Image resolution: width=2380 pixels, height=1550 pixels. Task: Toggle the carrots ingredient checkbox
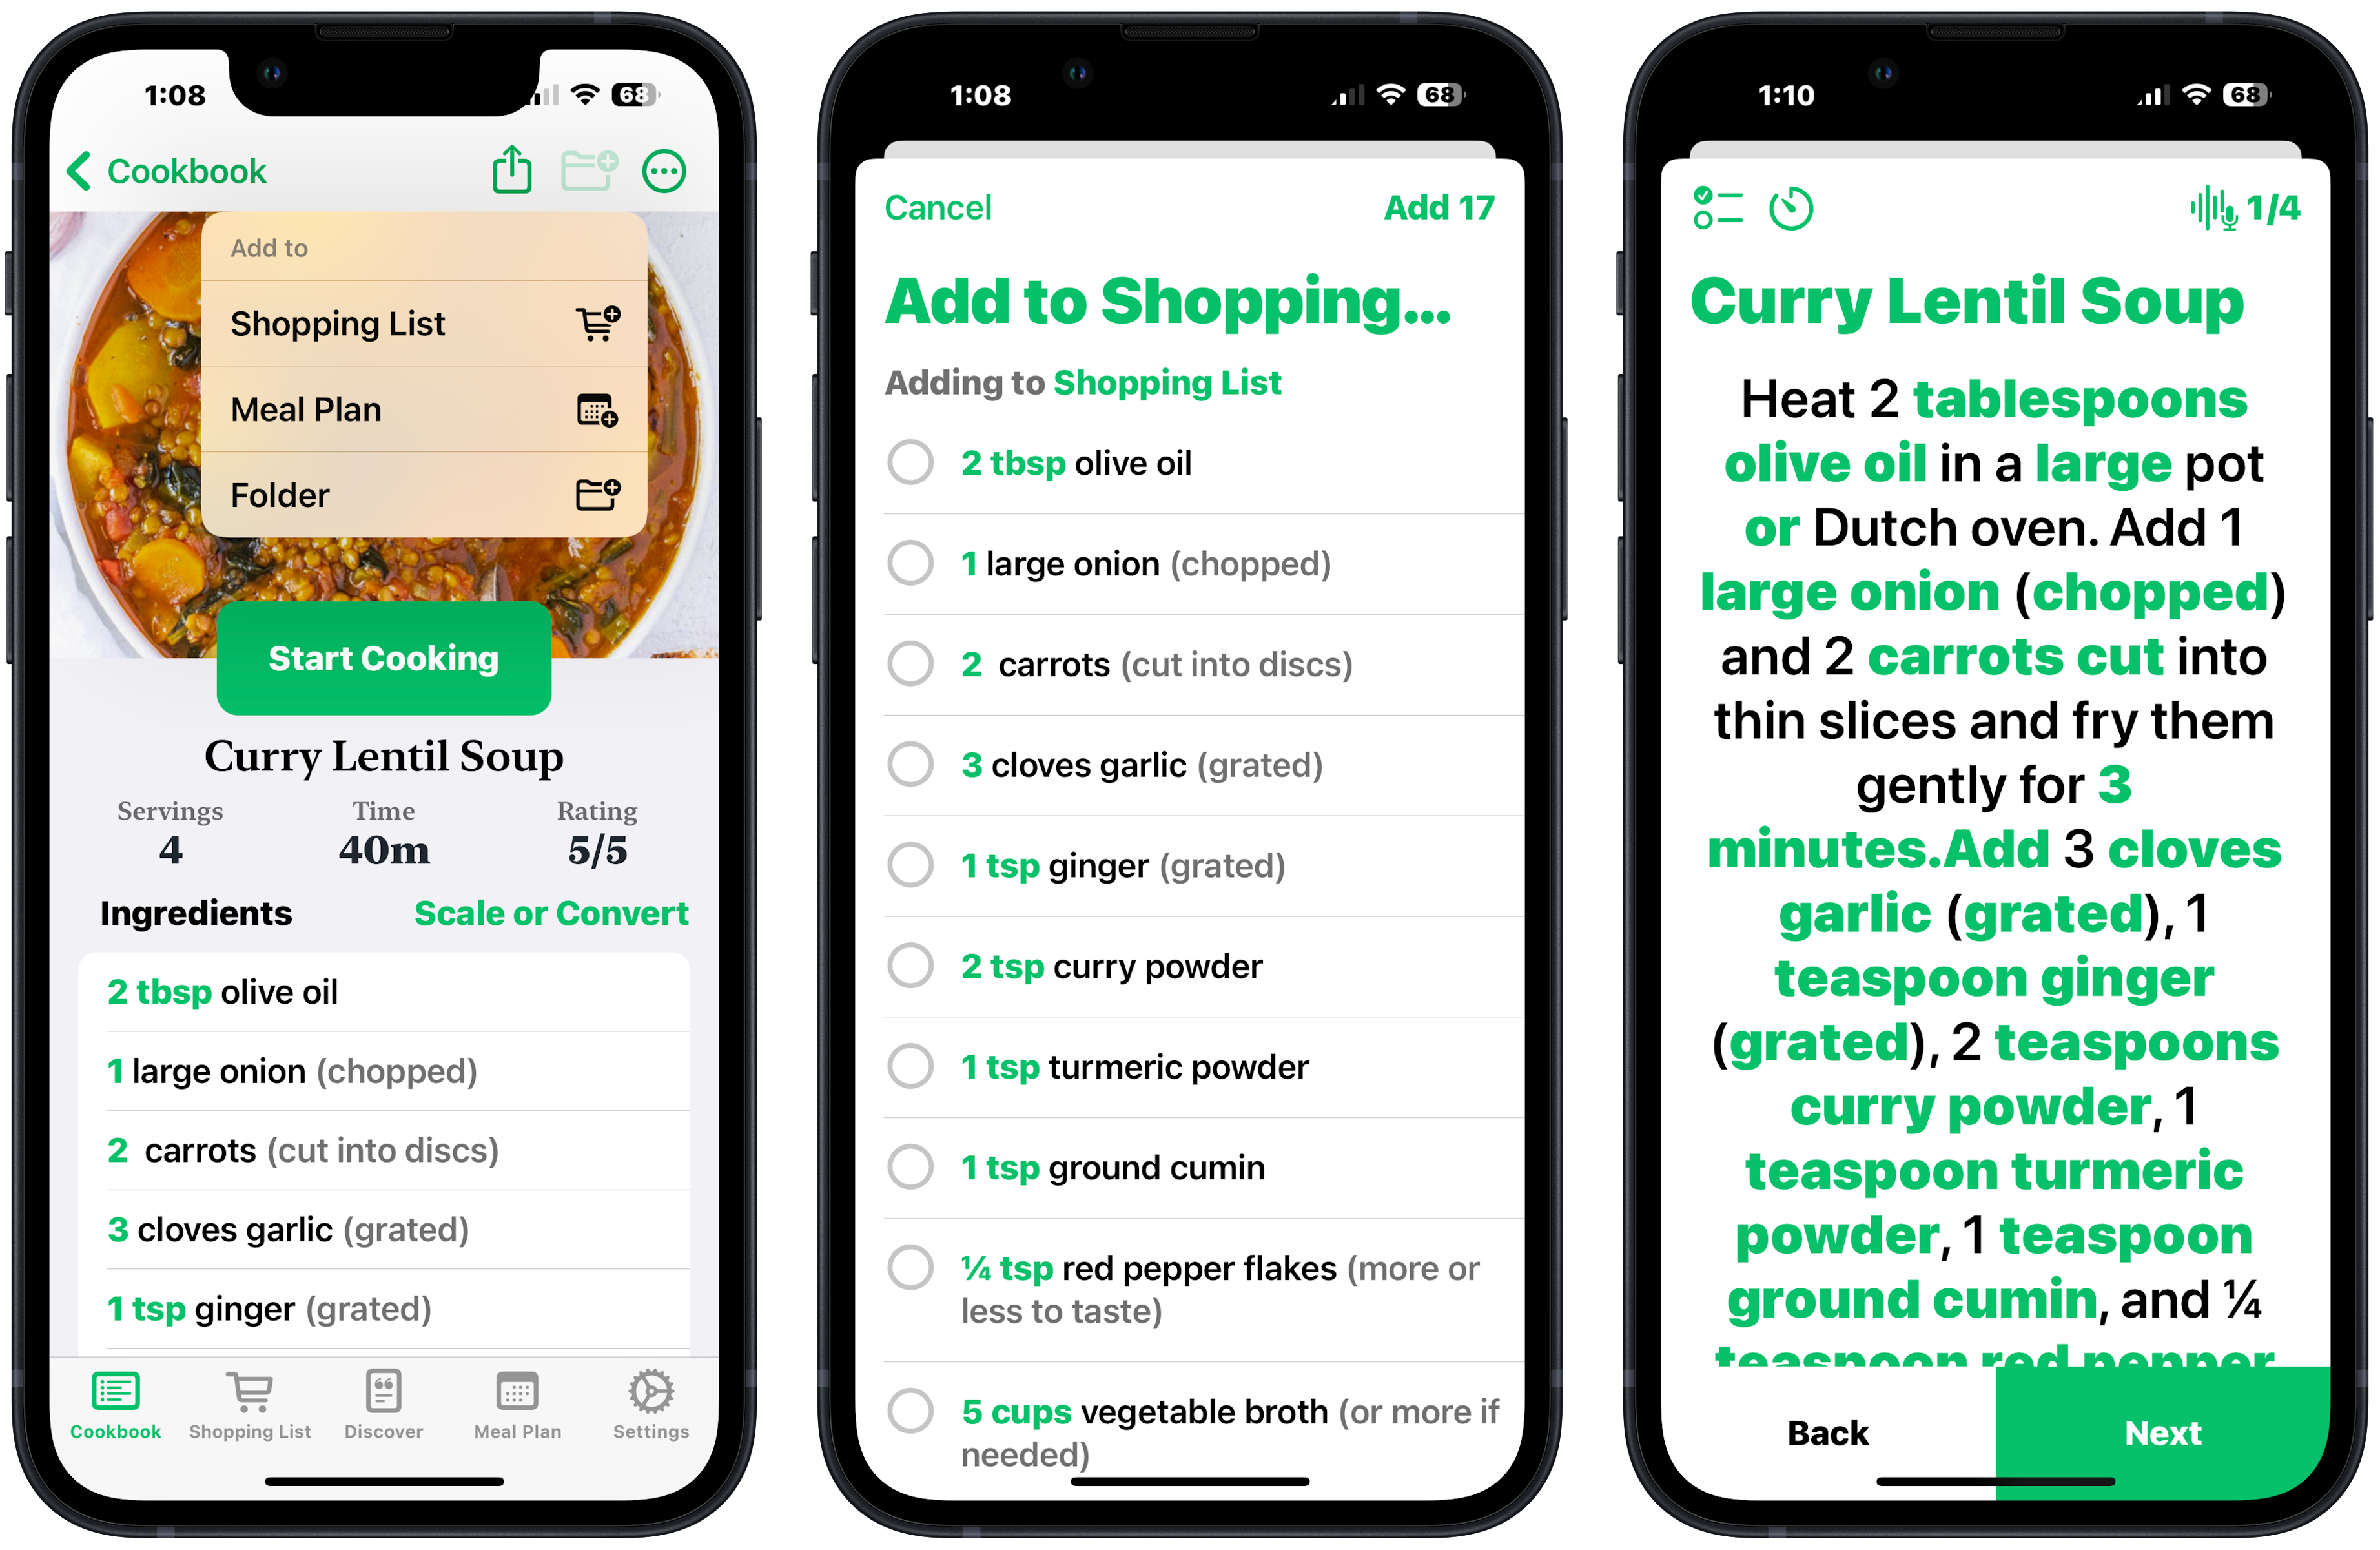(x=916, y=665)
